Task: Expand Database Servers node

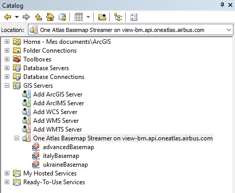Action: click(7, 68)
